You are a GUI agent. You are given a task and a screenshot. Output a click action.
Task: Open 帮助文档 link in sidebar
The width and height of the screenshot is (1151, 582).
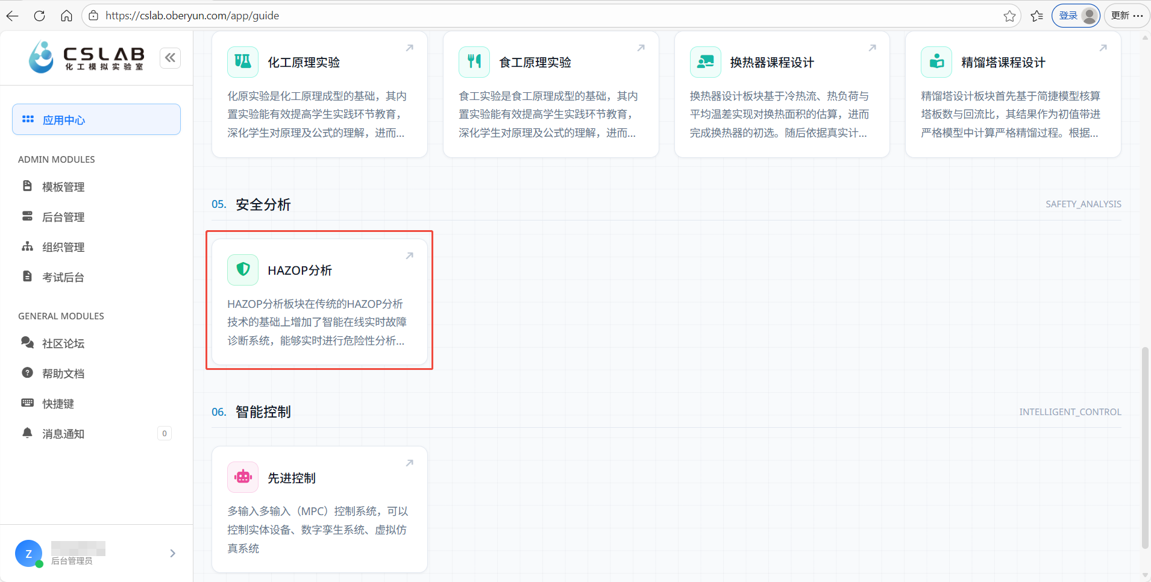coord(96,374)
